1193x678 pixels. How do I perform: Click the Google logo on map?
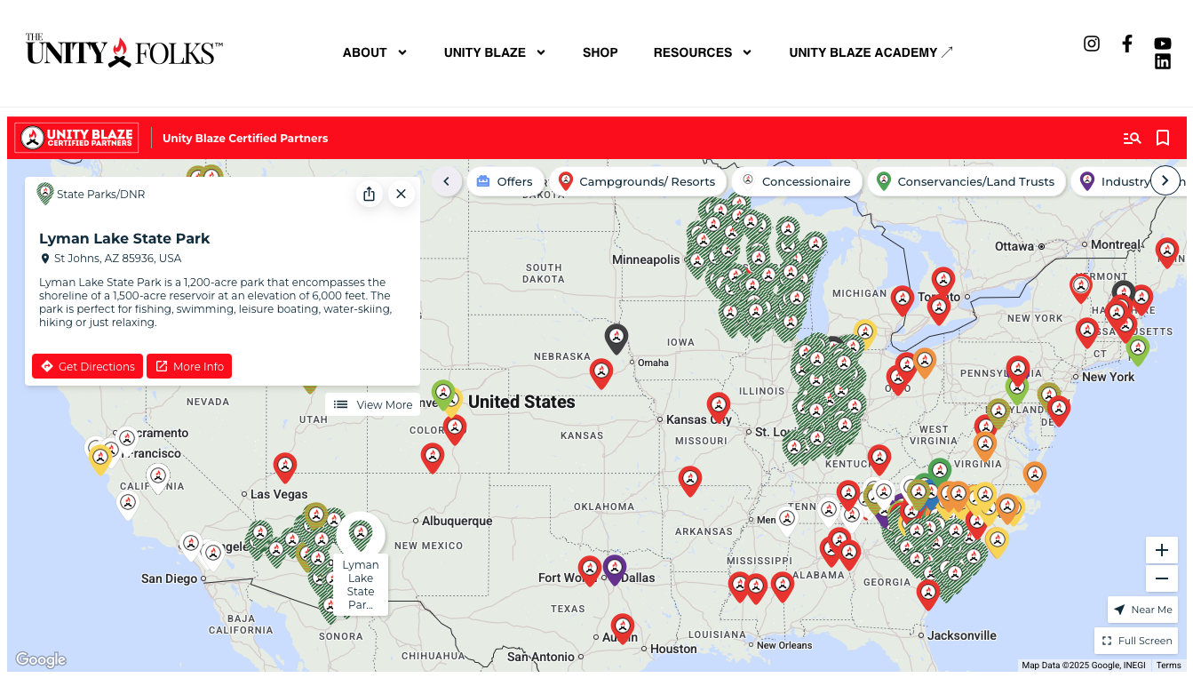(41, 659)
